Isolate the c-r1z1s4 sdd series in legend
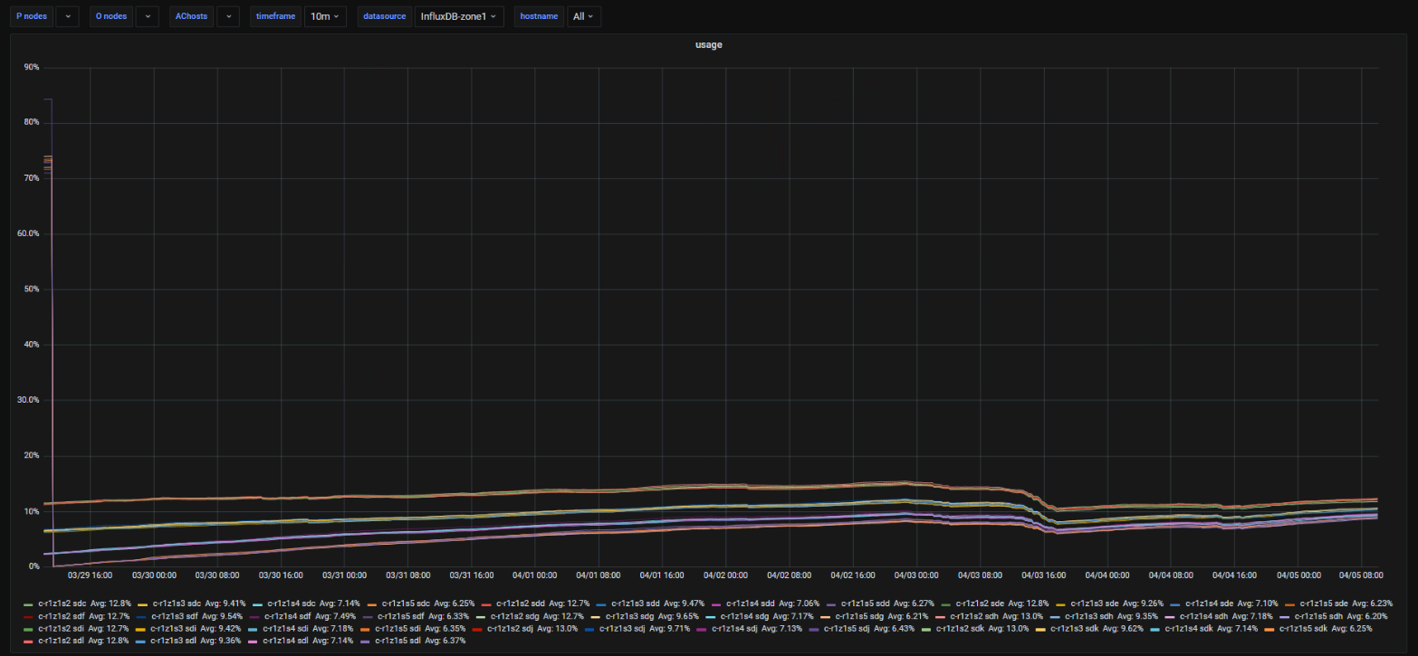 [751, 603]
